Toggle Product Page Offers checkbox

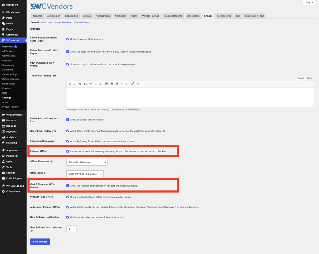coord(68,197)
